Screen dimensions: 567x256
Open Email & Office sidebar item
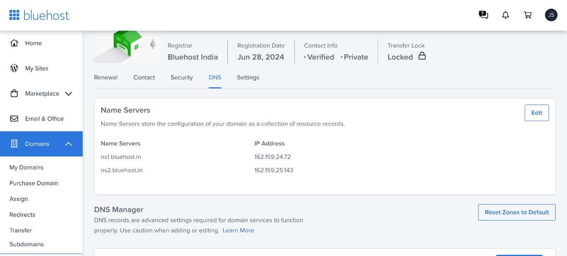pos(44,119)
